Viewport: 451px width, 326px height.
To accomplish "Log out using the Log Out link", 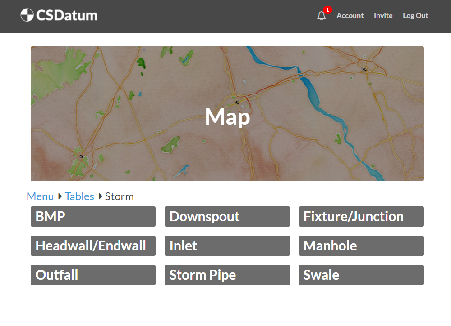I will [x=415, y=16].
